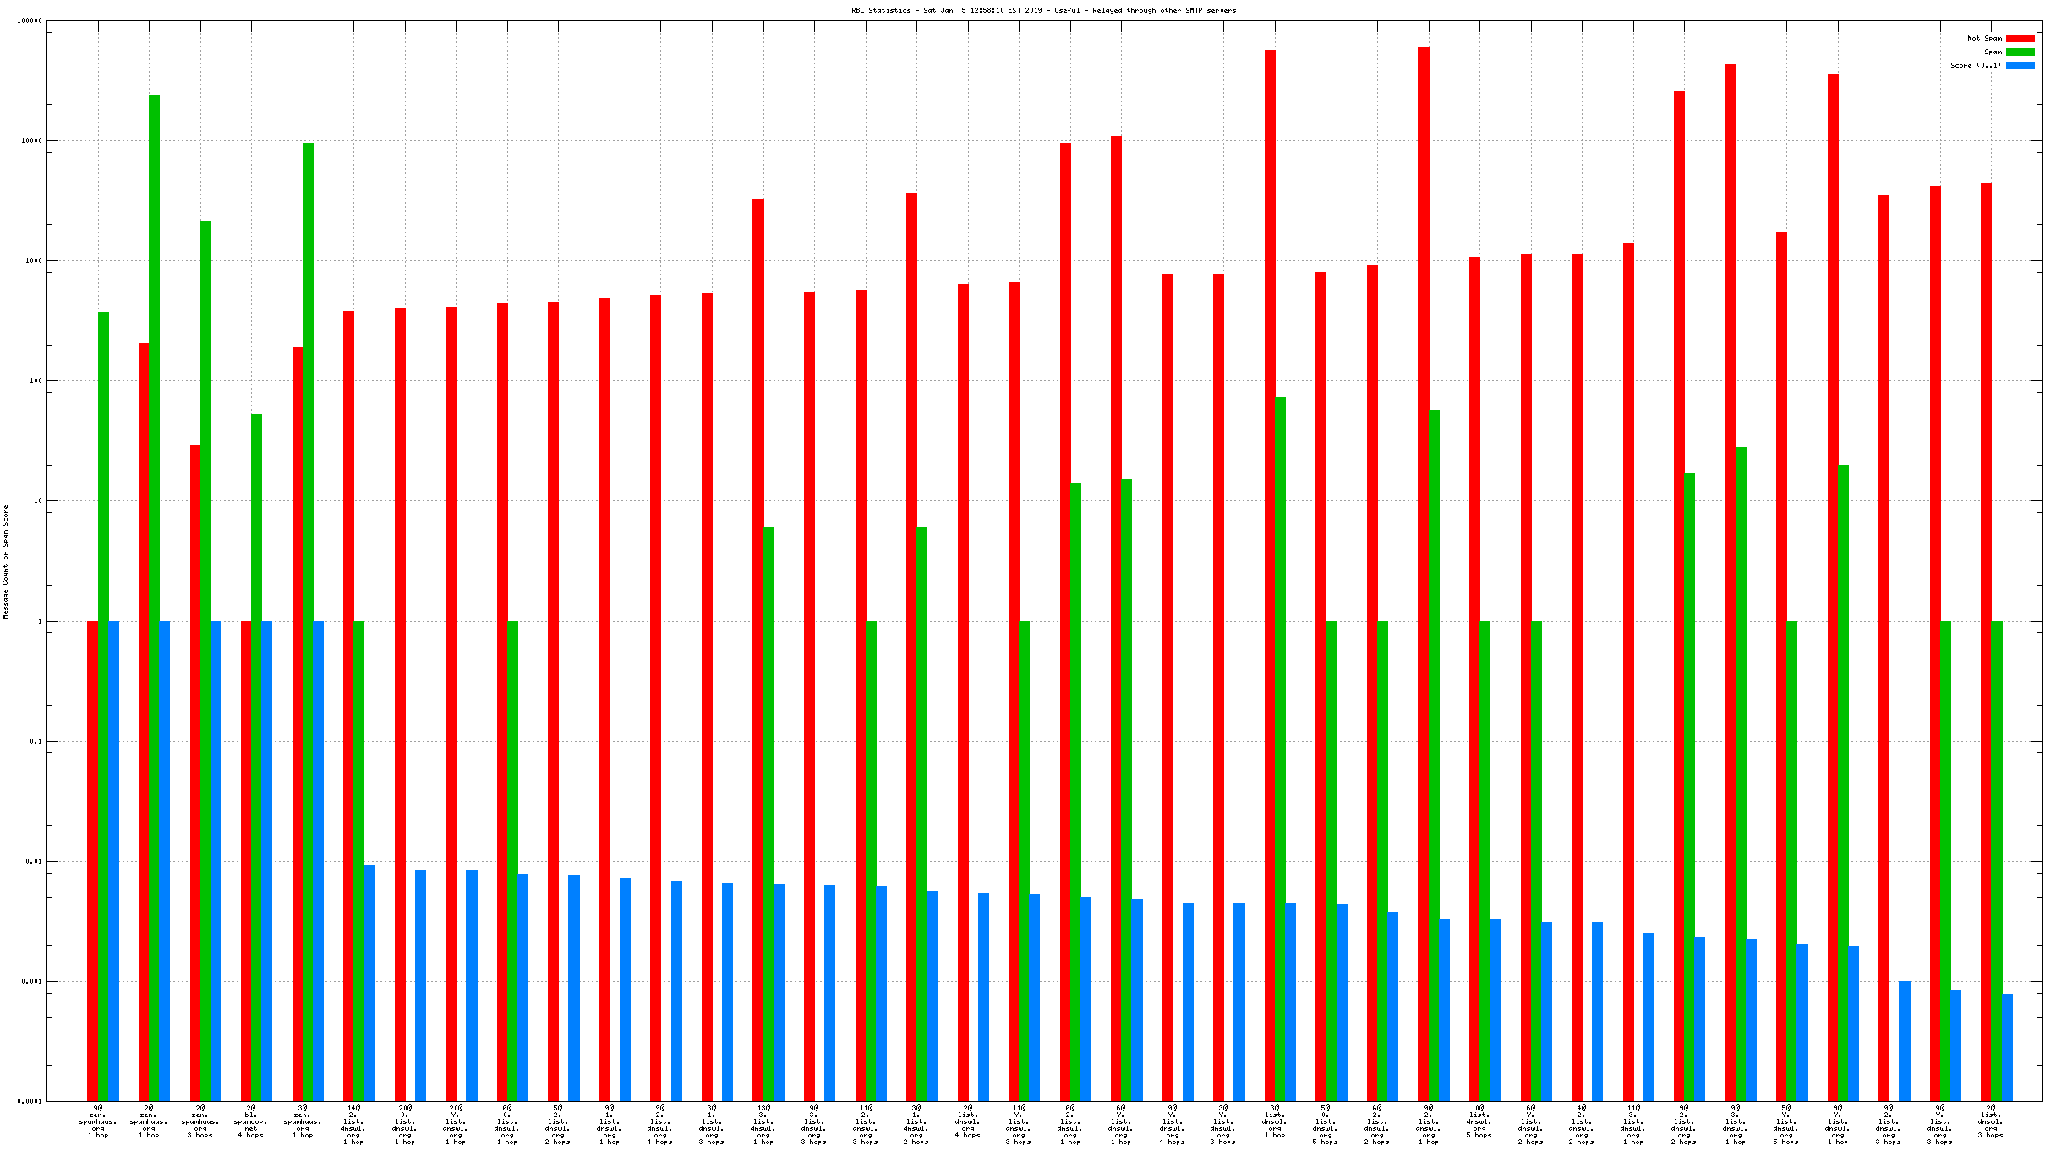This screenshot has height=1156, width=2056.
Task: Select the 'Score (0..1)' legend label
Action: click(1975, 65)
